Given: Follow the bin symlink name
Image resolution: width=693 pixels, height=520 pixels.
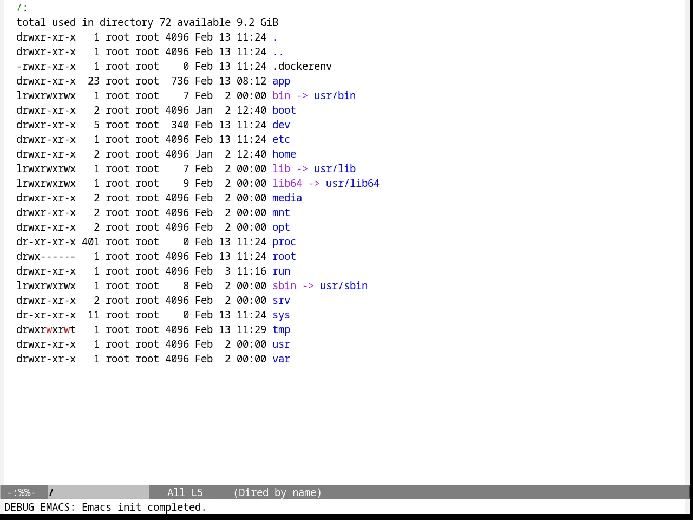Looking at the screenshot, I should tap(281, 95).
